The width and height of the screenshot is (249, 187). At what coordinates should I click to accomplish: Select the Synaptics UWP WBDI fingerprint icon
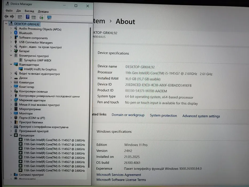click(x=21, y=60)
